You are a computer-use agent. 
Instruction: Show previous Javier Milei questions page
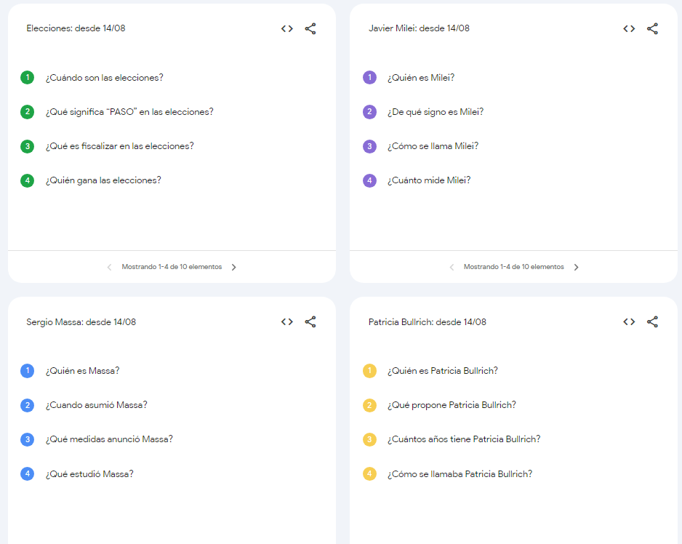click(x=452, y=267)
